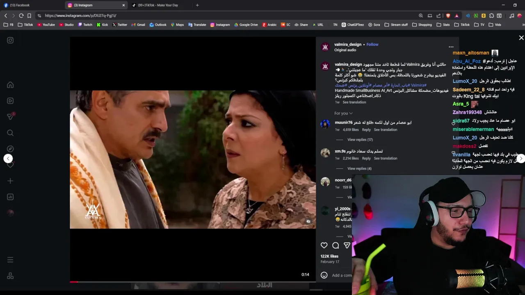The image size is (525, 295).
Task: Reply to muunir76's comment
Action: coord(366,129)
